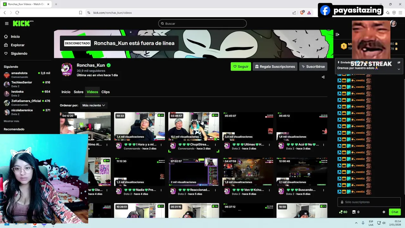Open site settings icon in address bar

[x=89, y=13]
